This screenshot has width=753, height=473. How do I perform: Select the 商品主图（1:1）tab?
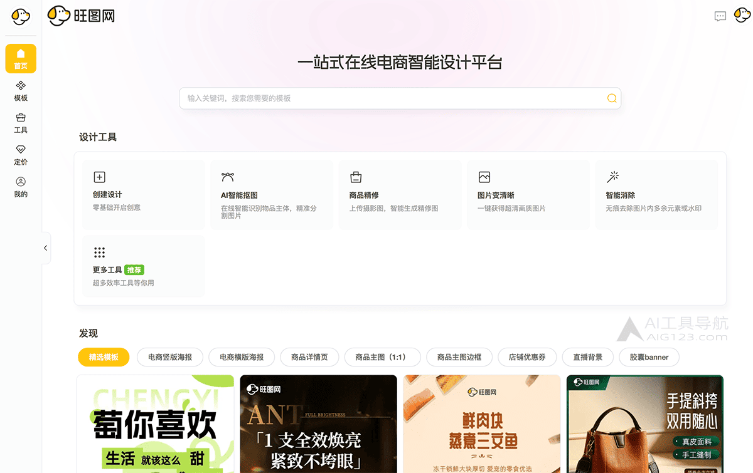(x=382, y=357)
